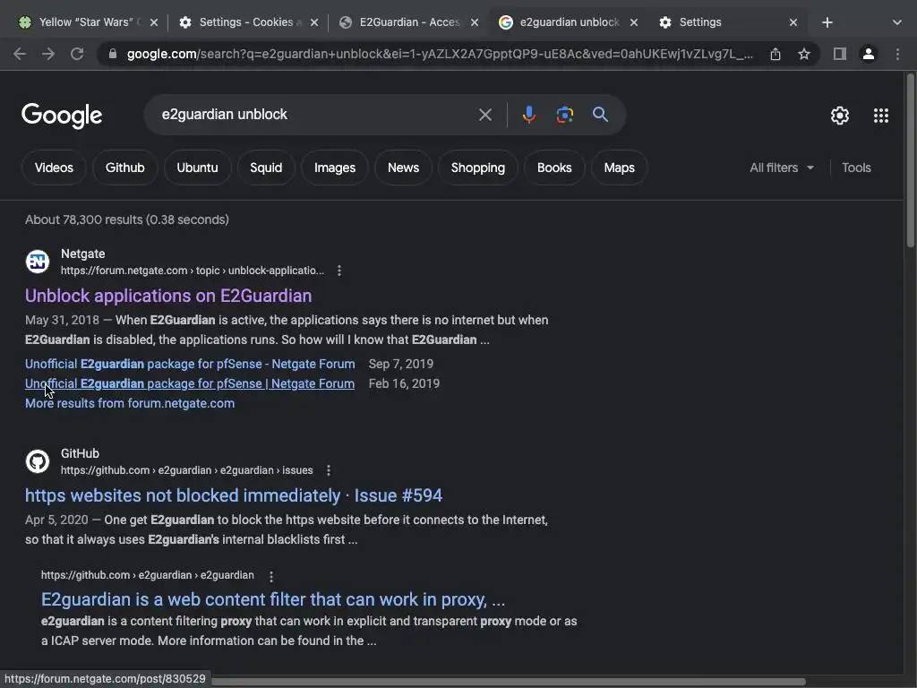Filter results by Maps
Screen dimensions: 917x688
point(620,168)
